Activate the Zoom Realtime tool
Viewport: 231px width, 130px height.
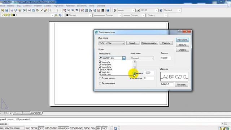[69, 10]
